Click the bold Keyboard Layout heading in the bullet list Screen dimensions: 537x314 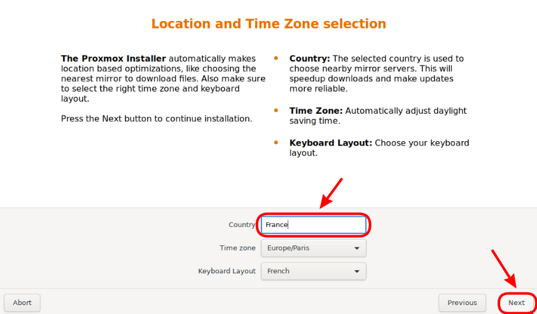pyautogui.click(x=330, y=143)
